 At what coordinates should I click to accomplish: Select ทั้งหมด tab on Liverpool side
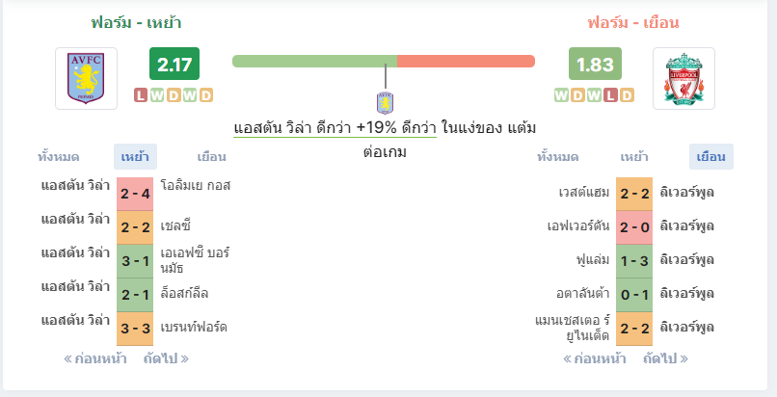[558, 157]
